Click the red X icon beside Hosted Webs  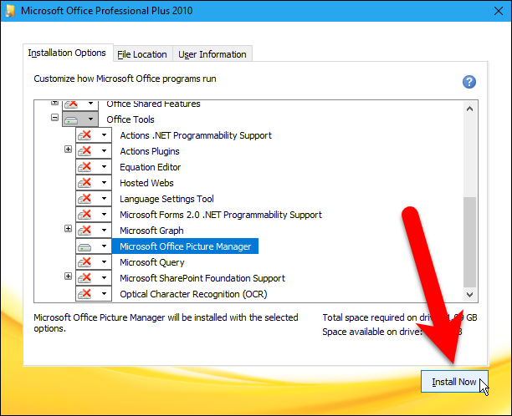pyautogui.click(x=84, y=183)
